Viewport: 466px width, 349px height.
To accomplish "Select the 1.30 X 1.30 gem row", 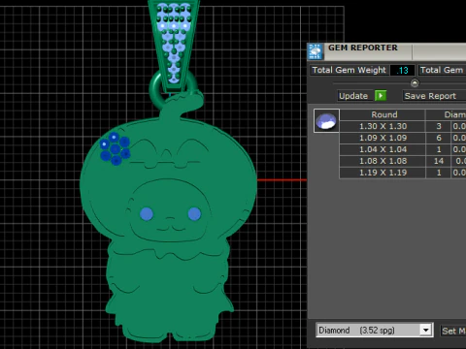I will click(403, 126).
